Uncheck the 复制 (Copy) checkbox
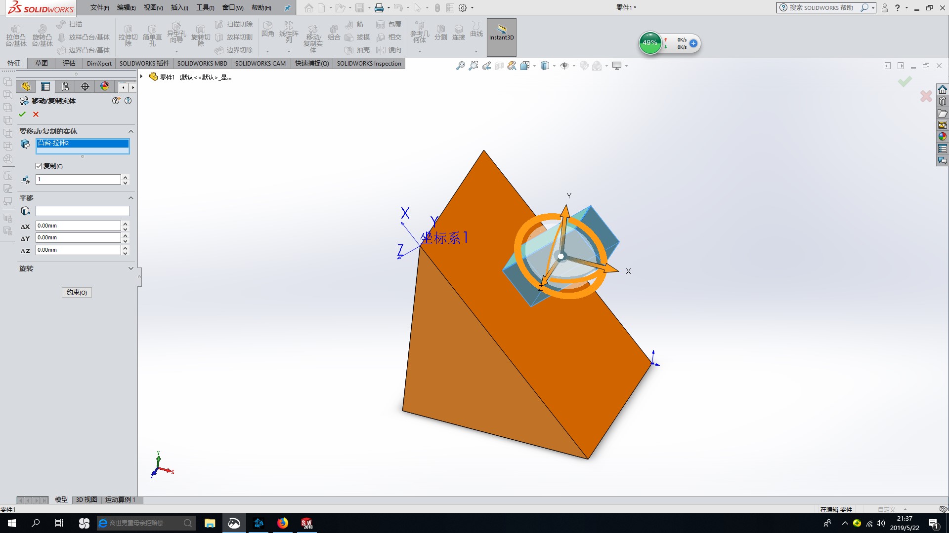The image size is (949, 533). point(39,166)
